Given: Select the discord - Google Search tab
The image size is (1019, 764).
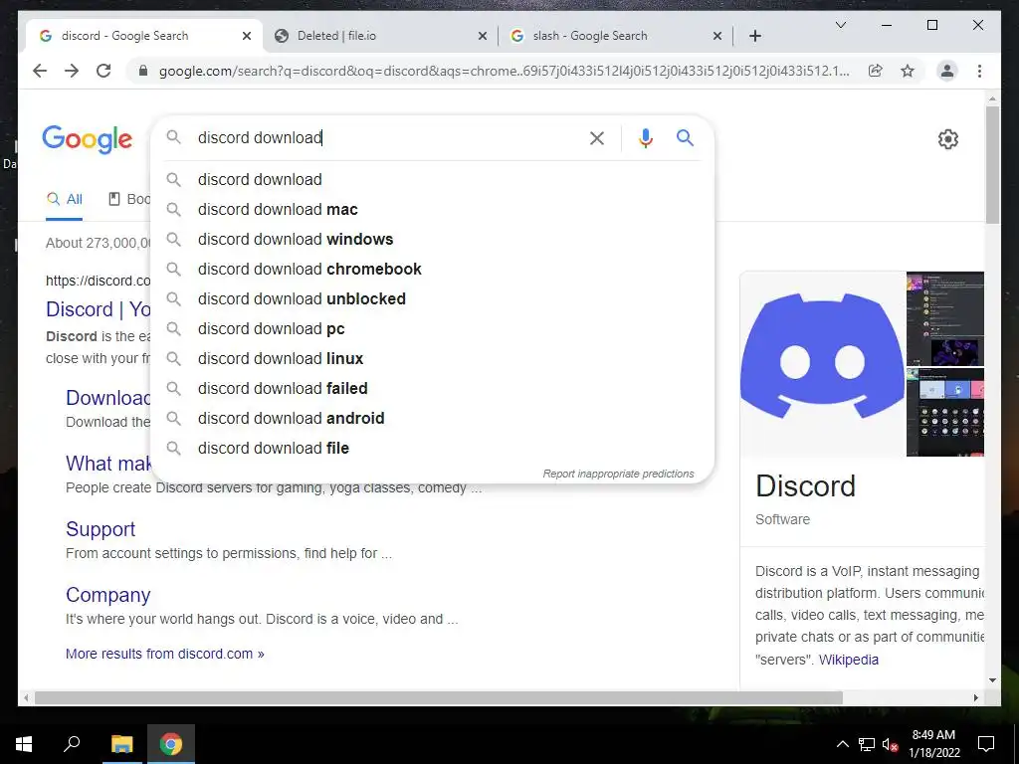Looking at the screenshot, I should pyautogui.click(x=144, y=36).
